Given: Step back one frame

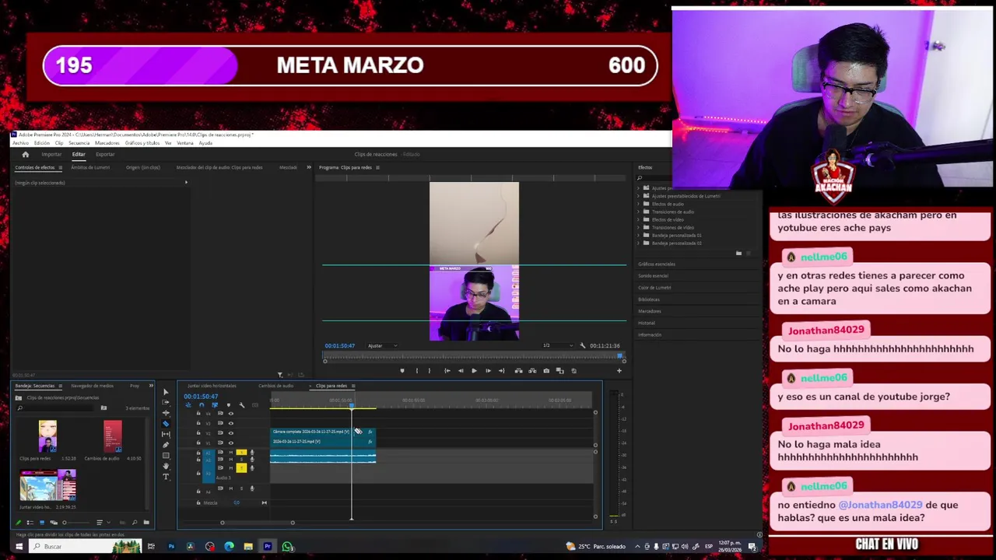Looking at the screenshot, I should [461, 371].
